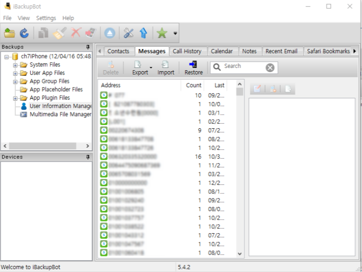
Task: Switch to the Safari Bookmarks tab
Action: (328, 51)
